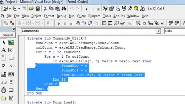Open Project using the folder icon

(32, 9)
